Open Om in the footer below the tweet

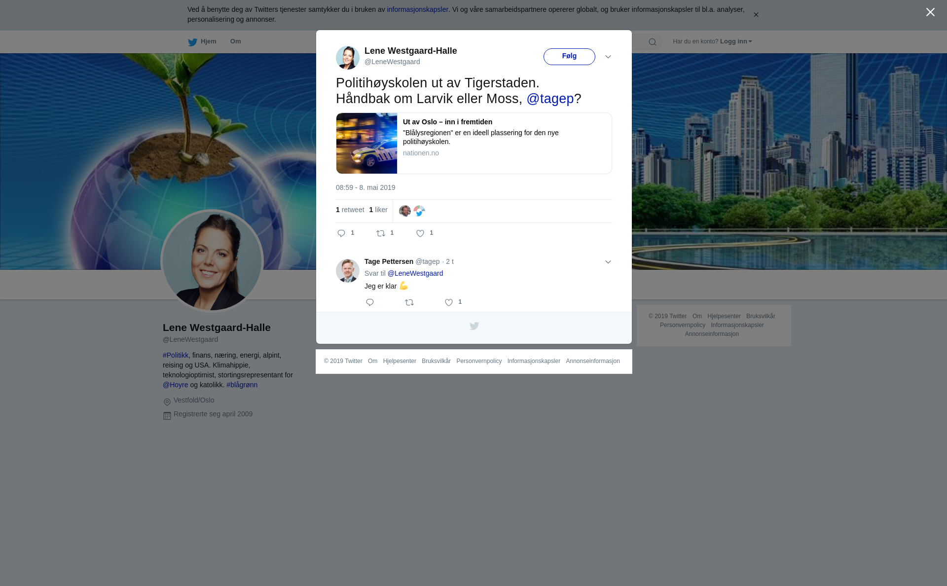(372, 361)
